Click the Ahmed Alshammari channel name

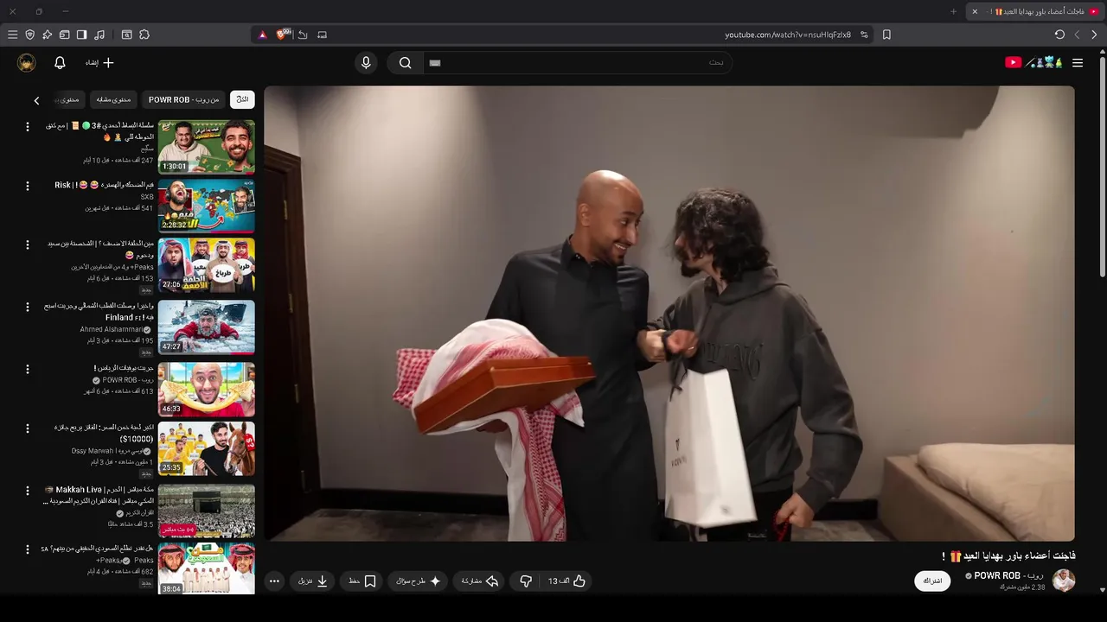(x=112, y=329)
